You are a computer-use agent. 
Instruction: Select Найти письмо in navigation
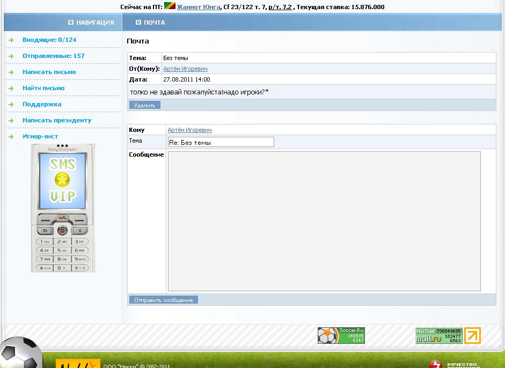[x=43, y=88]
